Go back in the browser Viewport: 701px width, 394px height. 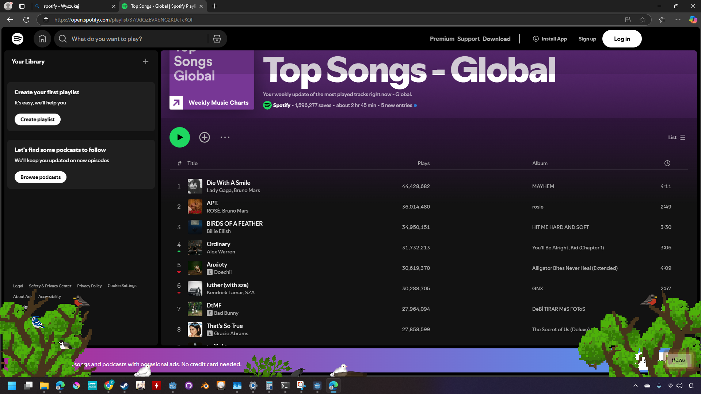click(x=10, y=20)
